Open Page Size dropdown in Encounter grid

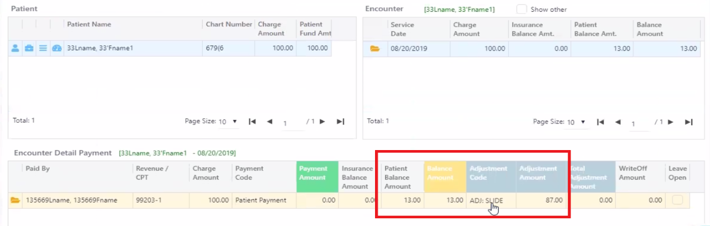tap(576, 122)
